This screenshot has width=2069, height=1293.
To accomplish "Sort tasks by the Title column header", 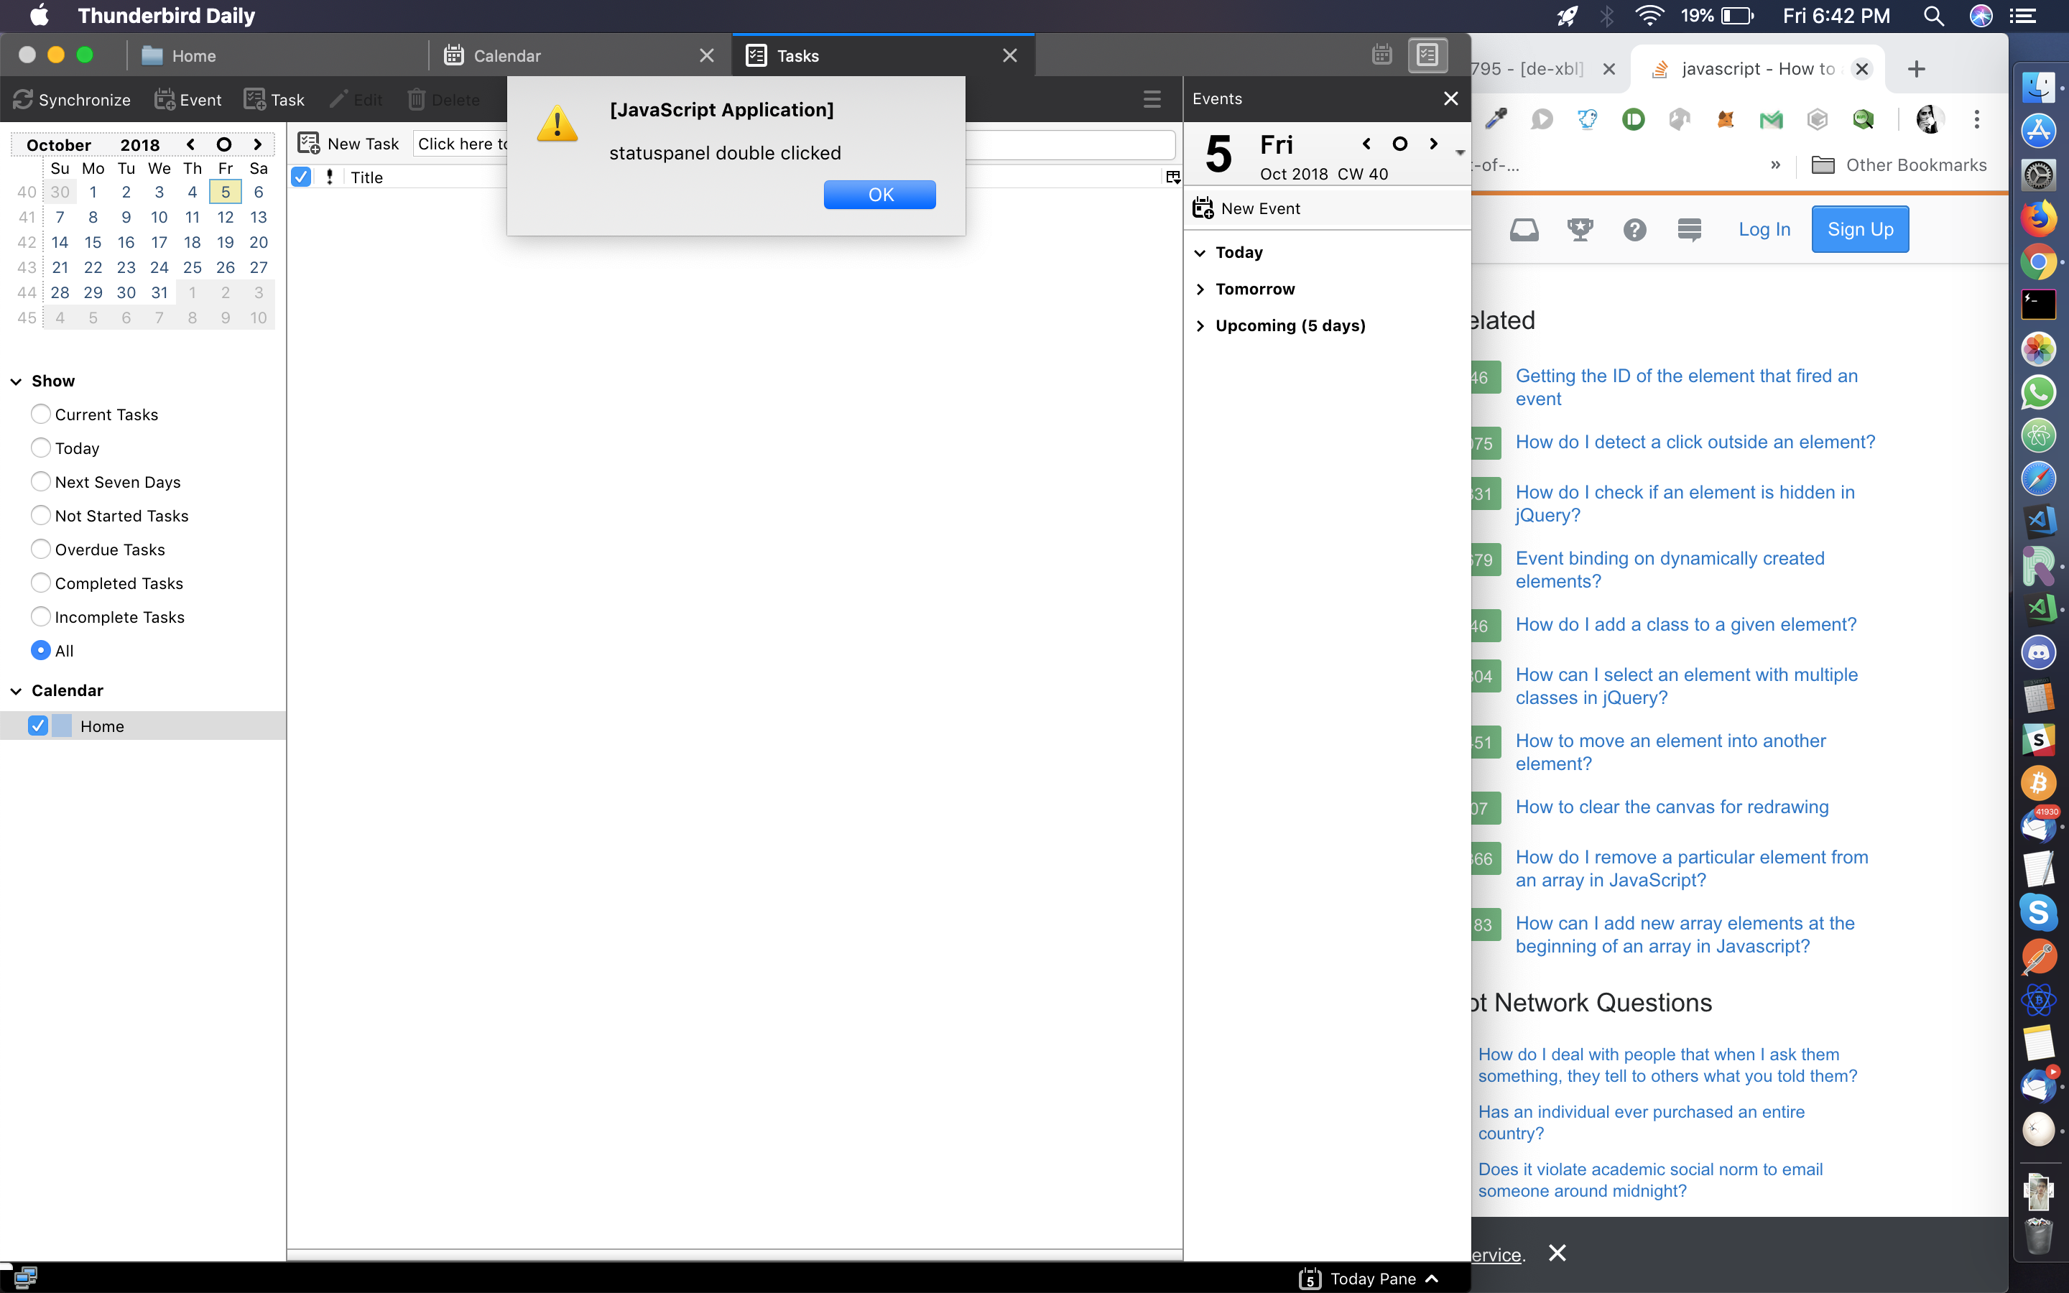I will pyautogui.click(x=366, y=177).
